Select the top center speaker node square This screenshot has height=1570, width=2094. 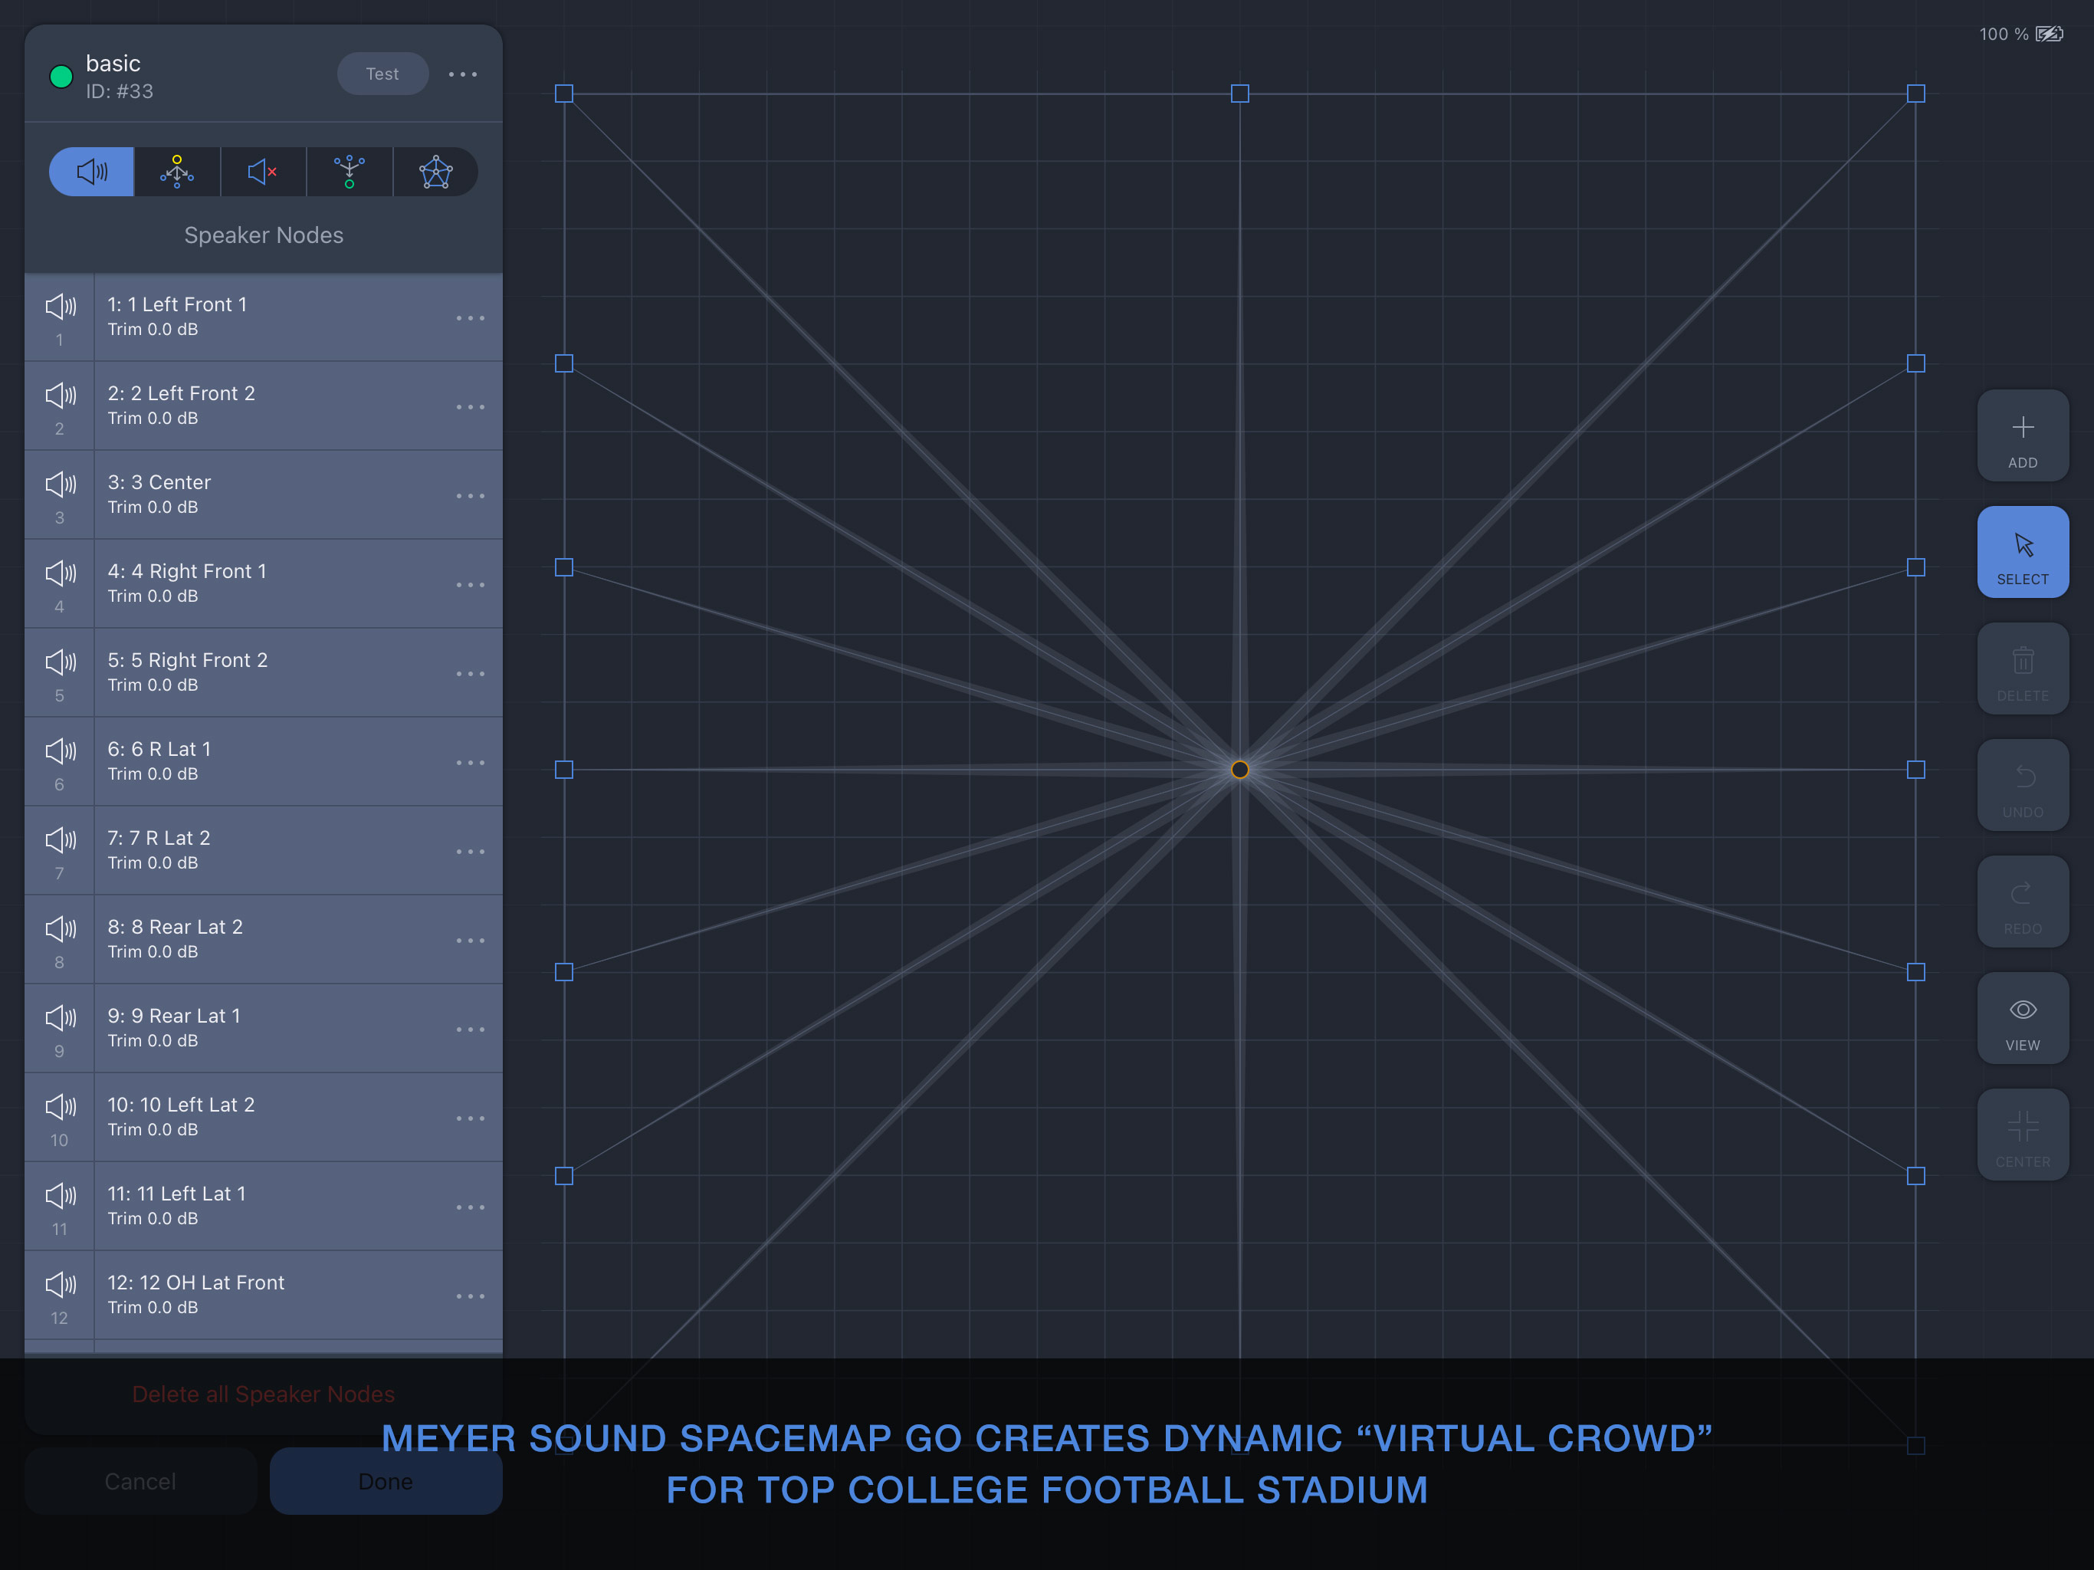pyautogui.click(x=1240, y=94)
